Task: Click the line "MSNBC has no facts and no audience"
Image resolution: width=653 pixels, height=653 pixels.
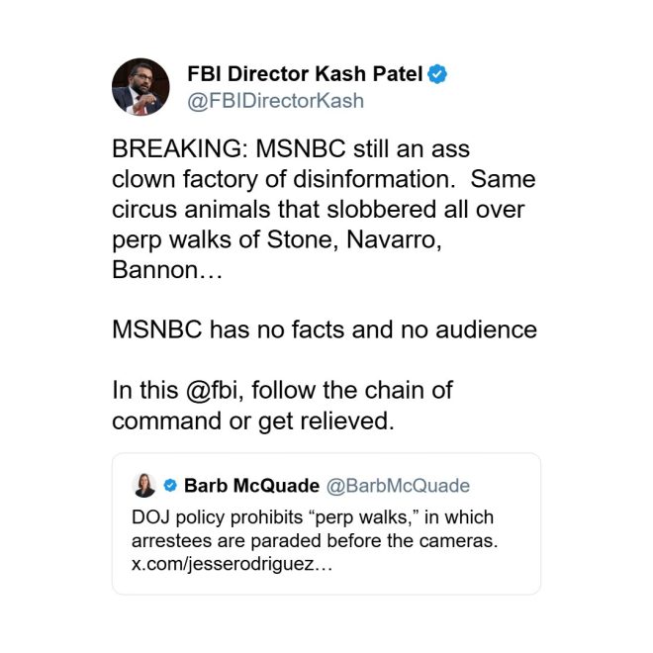Action: (x=324, y=329)
